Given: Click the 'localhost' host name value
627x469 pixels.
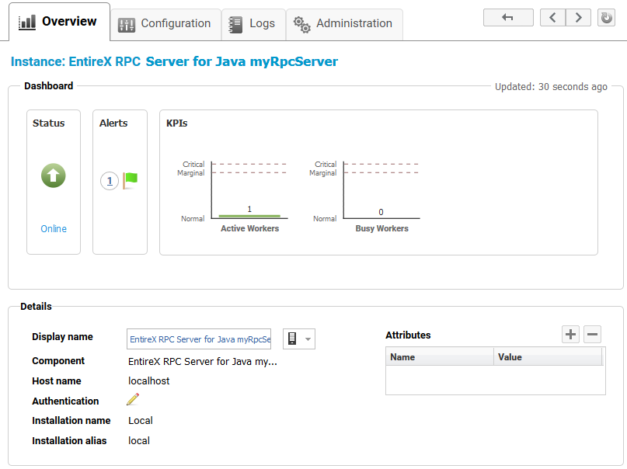Looking at the screenshot, I should (x=148, y=381).
